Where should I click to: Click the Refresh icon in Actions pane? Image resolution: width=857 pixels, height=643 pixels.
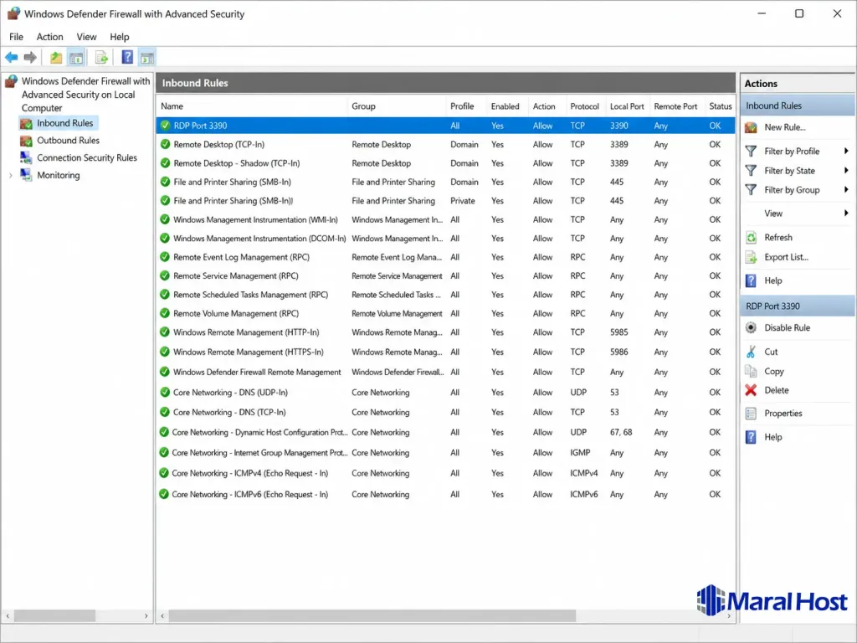click(x=751, y=237)
